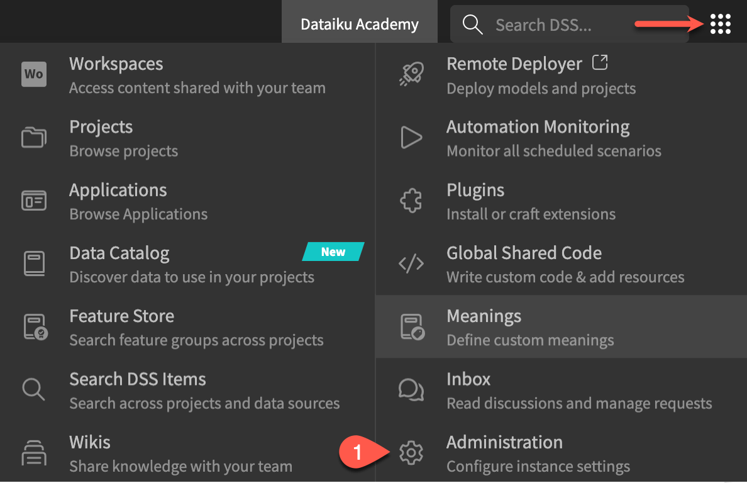747x483 pixels.
Task: Click the Remote Deployer rocket icon
Action: pos(411,74)
